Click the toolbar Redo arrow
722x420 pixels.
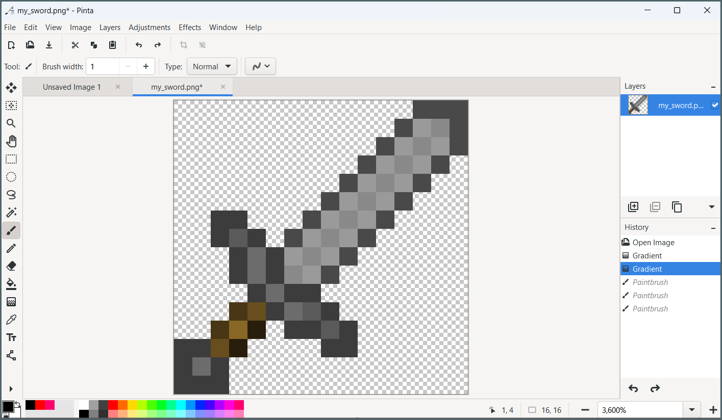point(158,45)
